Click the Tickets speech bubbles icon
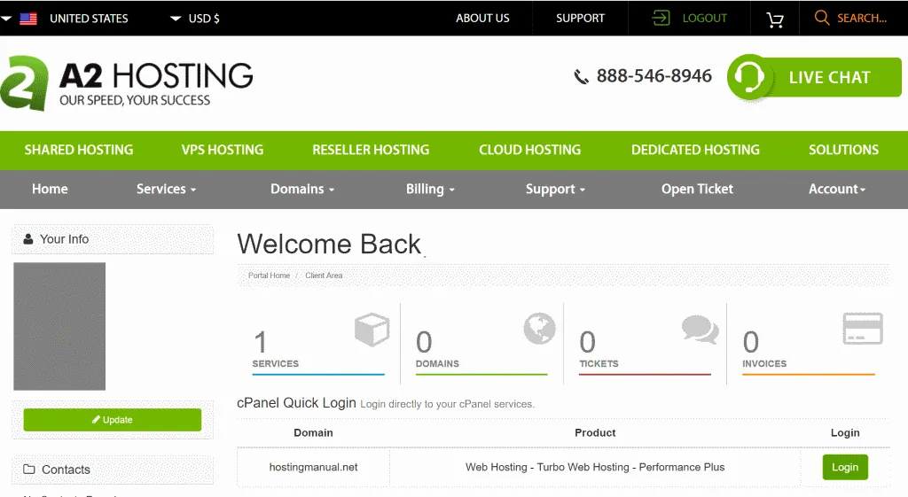The width and height of the screenshot is (908, 497). (701, 330)
